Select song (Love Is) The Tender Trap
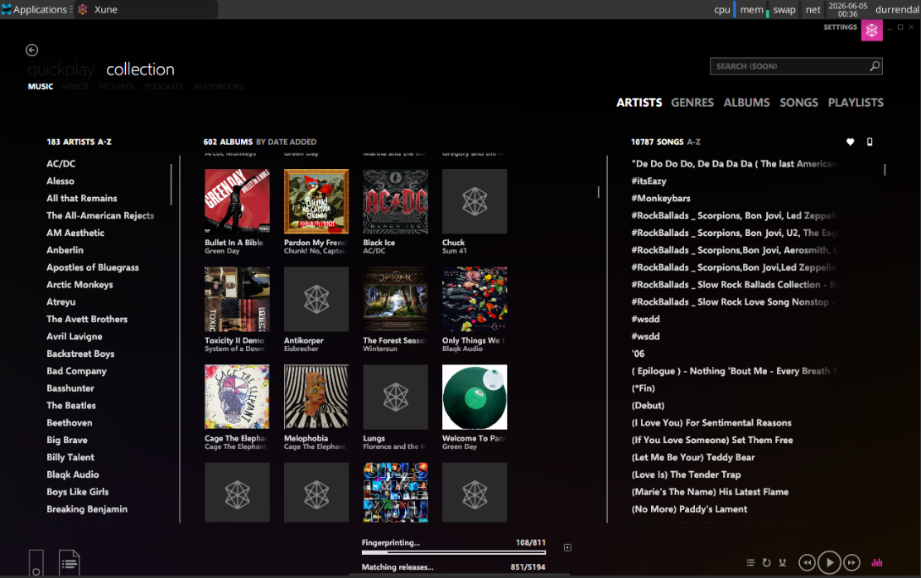 [686, 474]
